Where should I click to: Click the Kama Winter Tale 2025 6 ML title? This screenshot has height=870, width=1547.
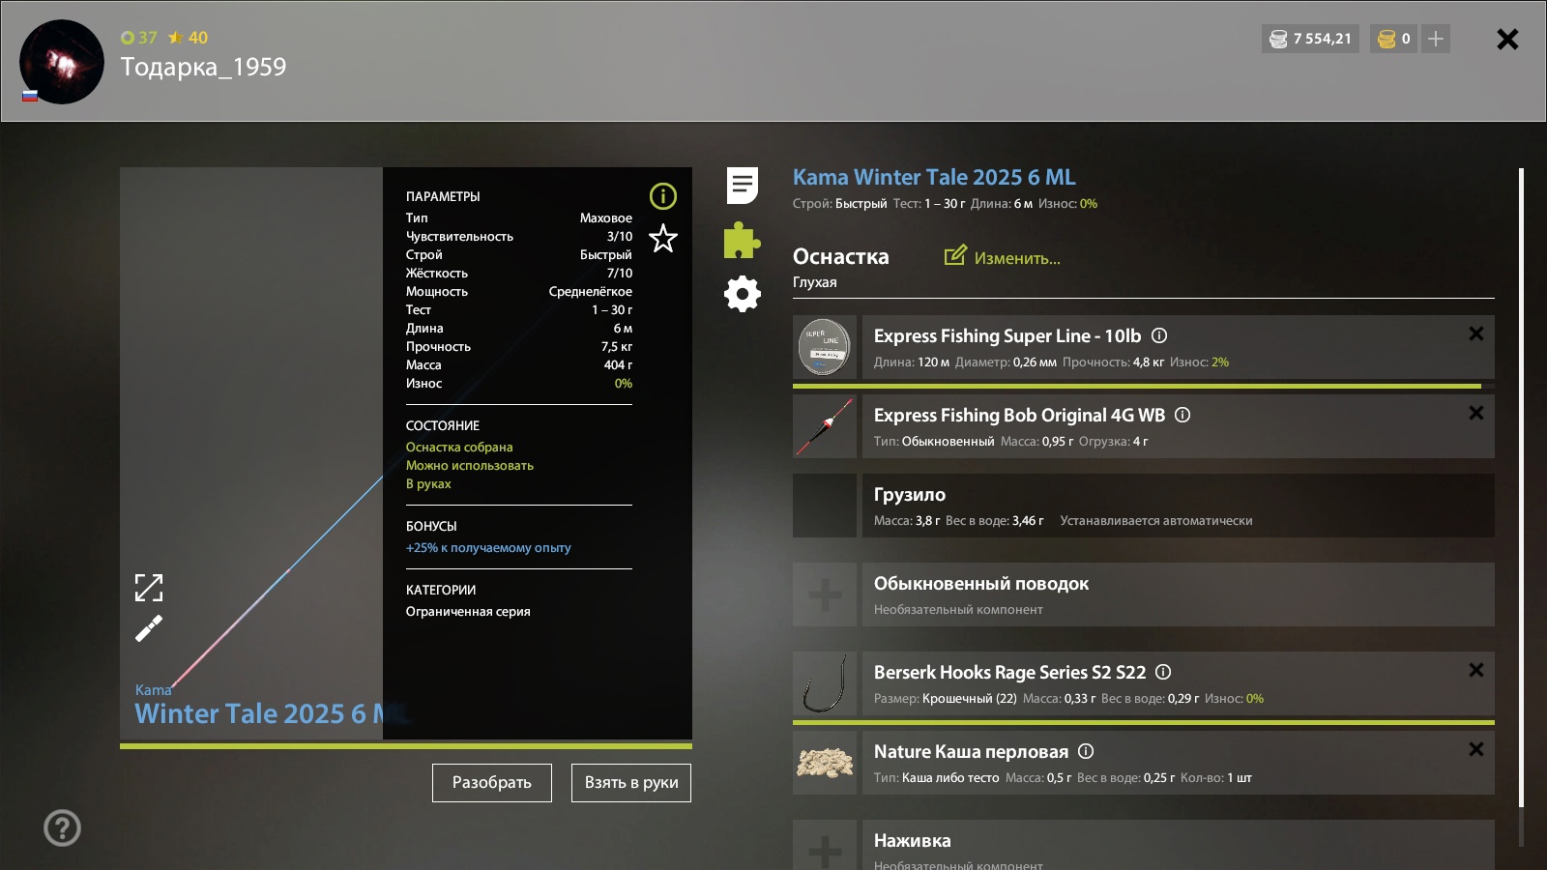pyautogui.click(x=934, y=177)
